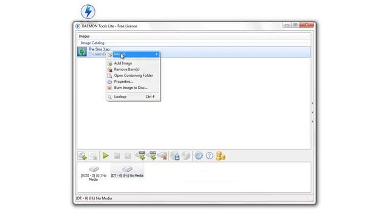Select the SCSI - 0 (G:) virtual drive
Screen dimensions: 389x219
coord(94,173)
